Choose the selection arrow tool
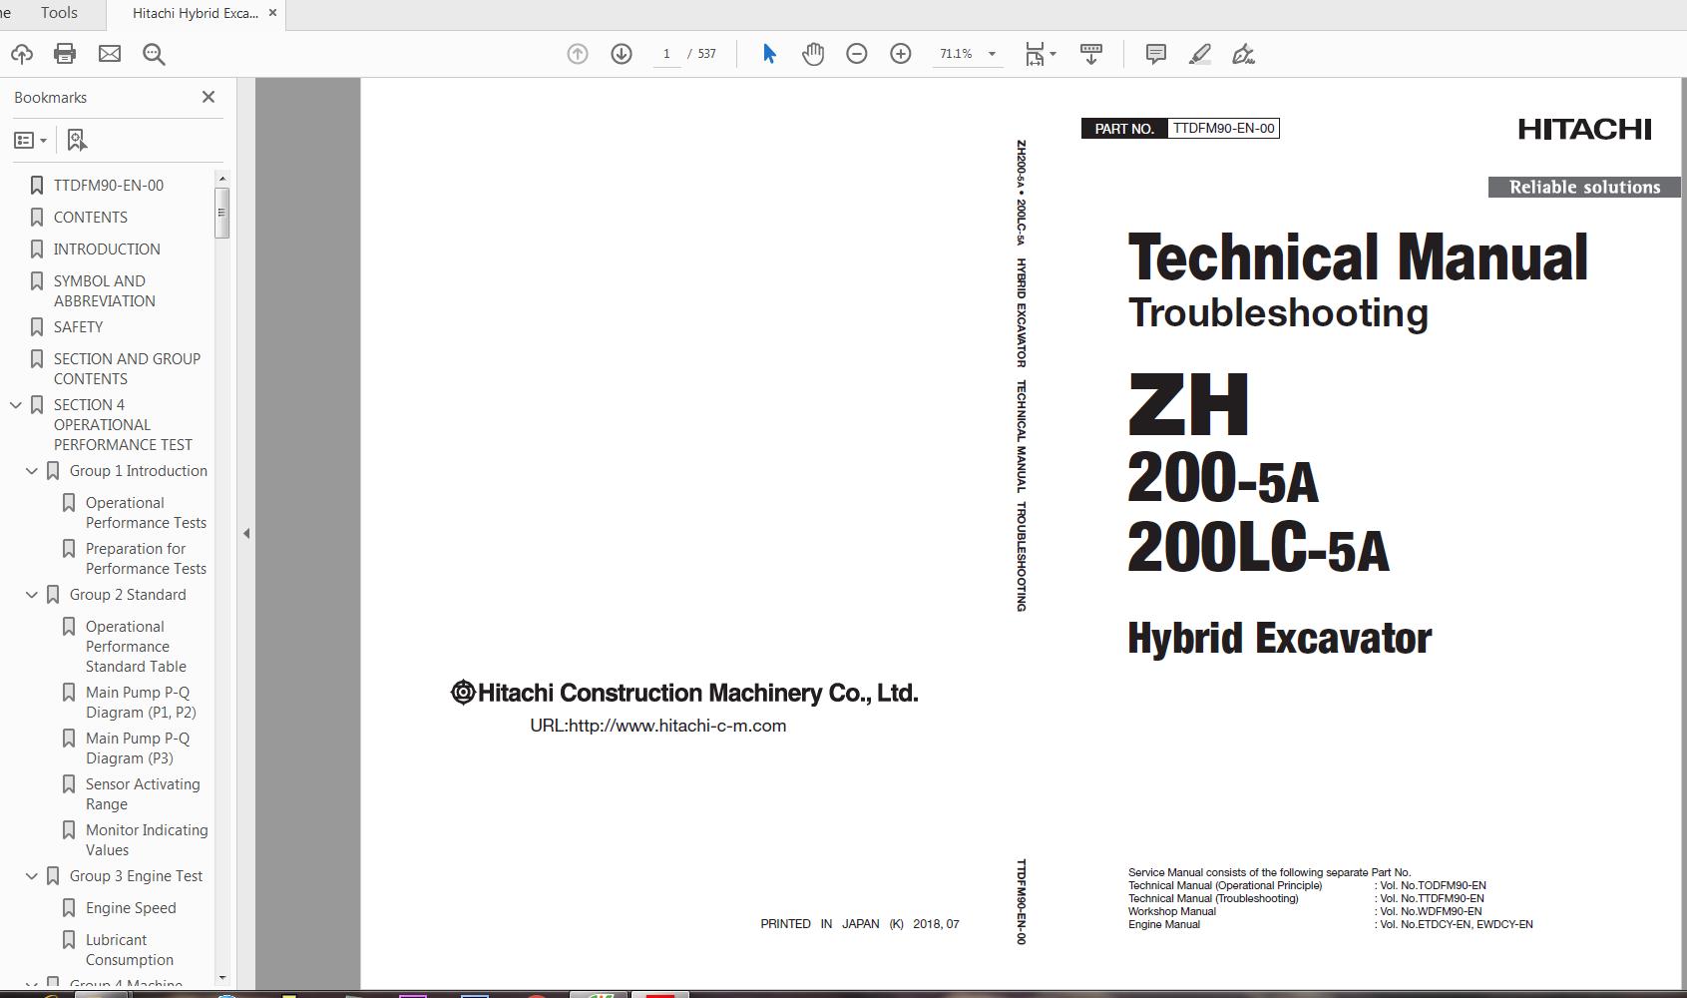Image resolution: width=1687 pixels, height=998 pixels. click(x=769, y=54)
